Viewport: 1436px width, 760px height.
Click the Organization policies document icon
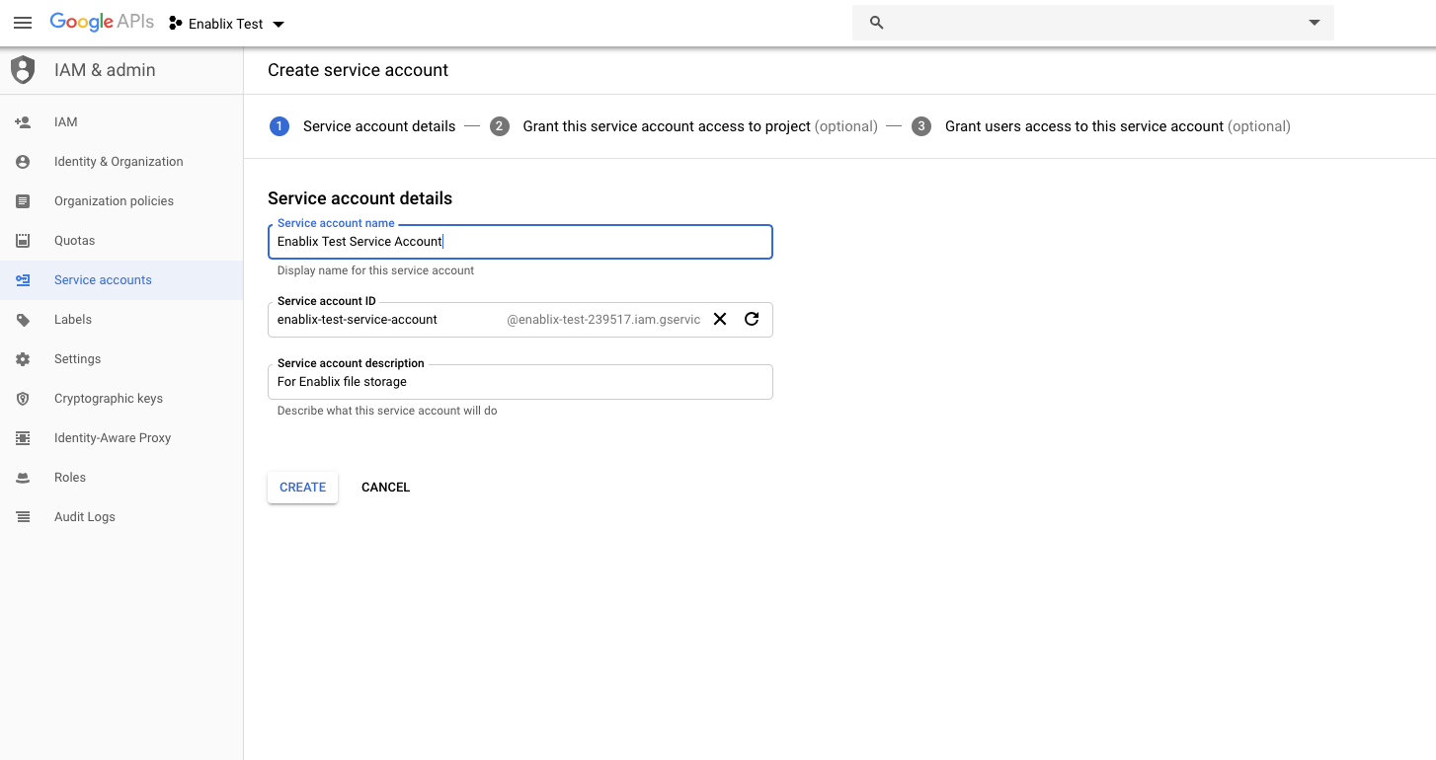coord(23,201)
